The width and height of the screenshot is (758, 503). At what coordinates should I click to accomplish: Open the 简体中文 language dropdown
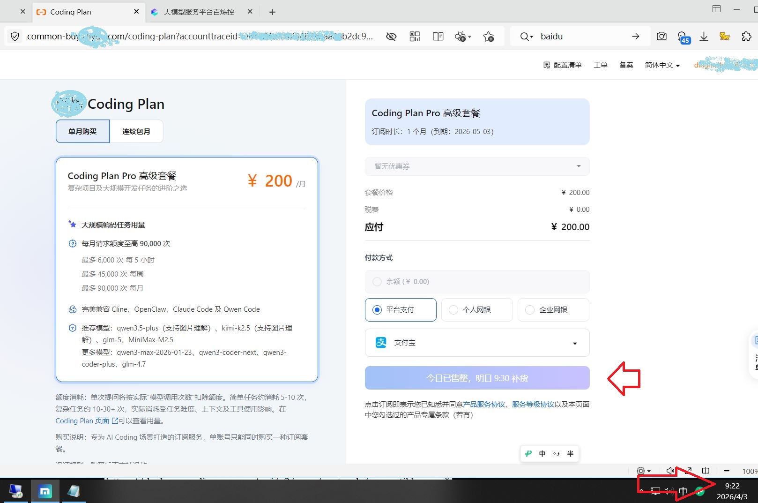(662, 65)
